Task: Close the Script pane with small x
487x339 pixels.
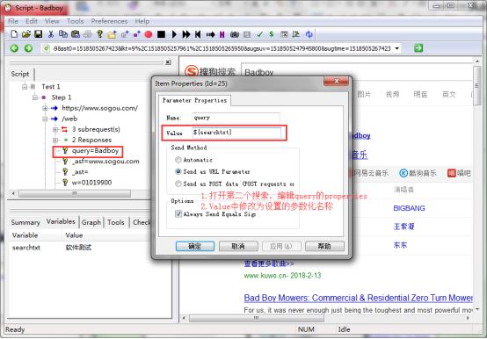Action: pos(168,62)
